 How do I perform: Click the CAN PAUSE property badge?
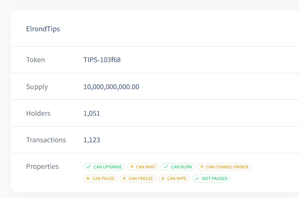(x=101, y=179)
